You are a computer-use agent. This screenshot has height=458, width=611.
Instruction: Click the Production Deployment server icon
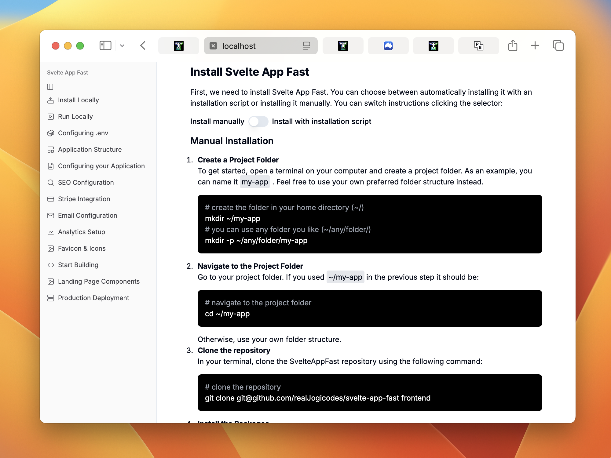(x=51, y=298)
